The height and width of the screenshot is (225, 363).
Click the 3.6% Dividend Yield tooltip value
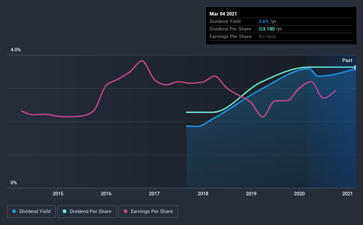[264, 21]
